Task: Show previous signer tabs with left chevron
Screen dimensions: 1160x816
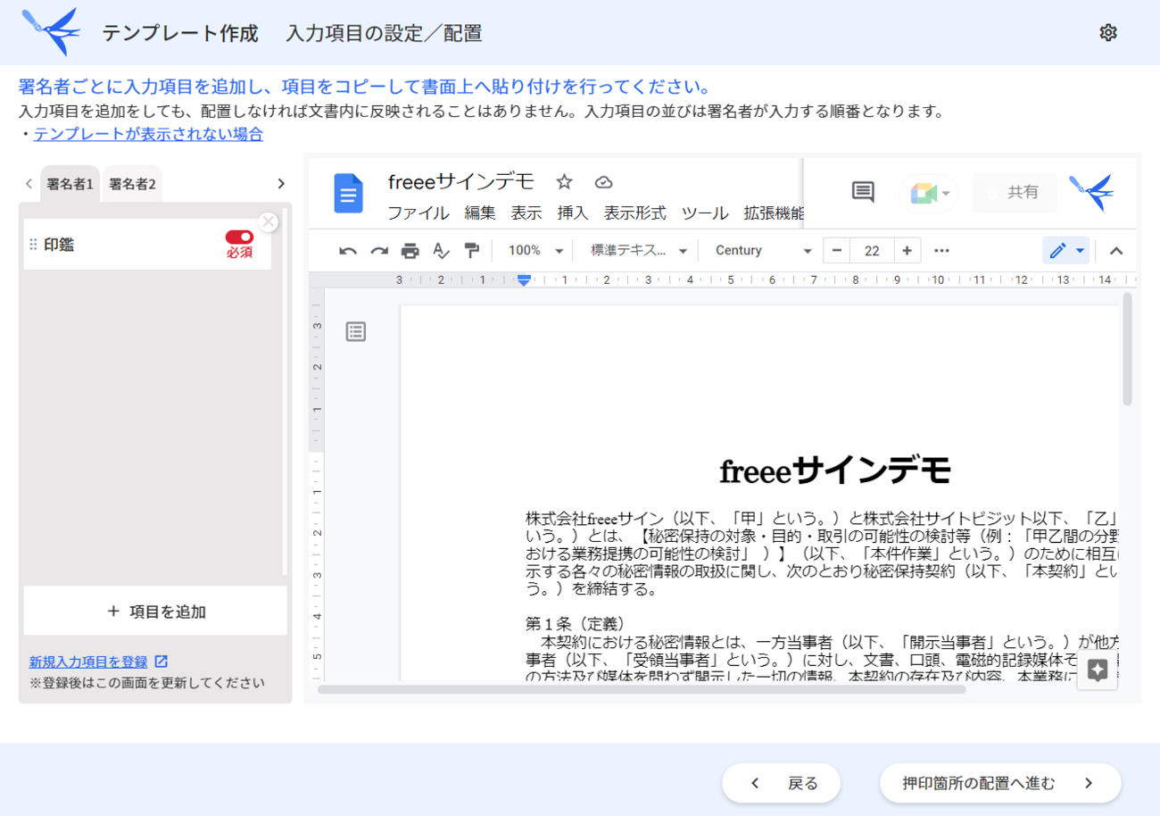Action: 29,184
